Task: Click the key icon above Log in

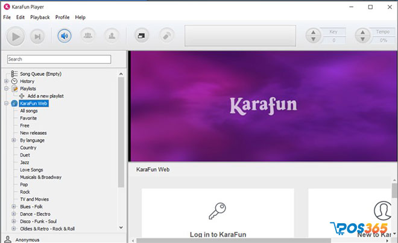Action: (218, 211)
